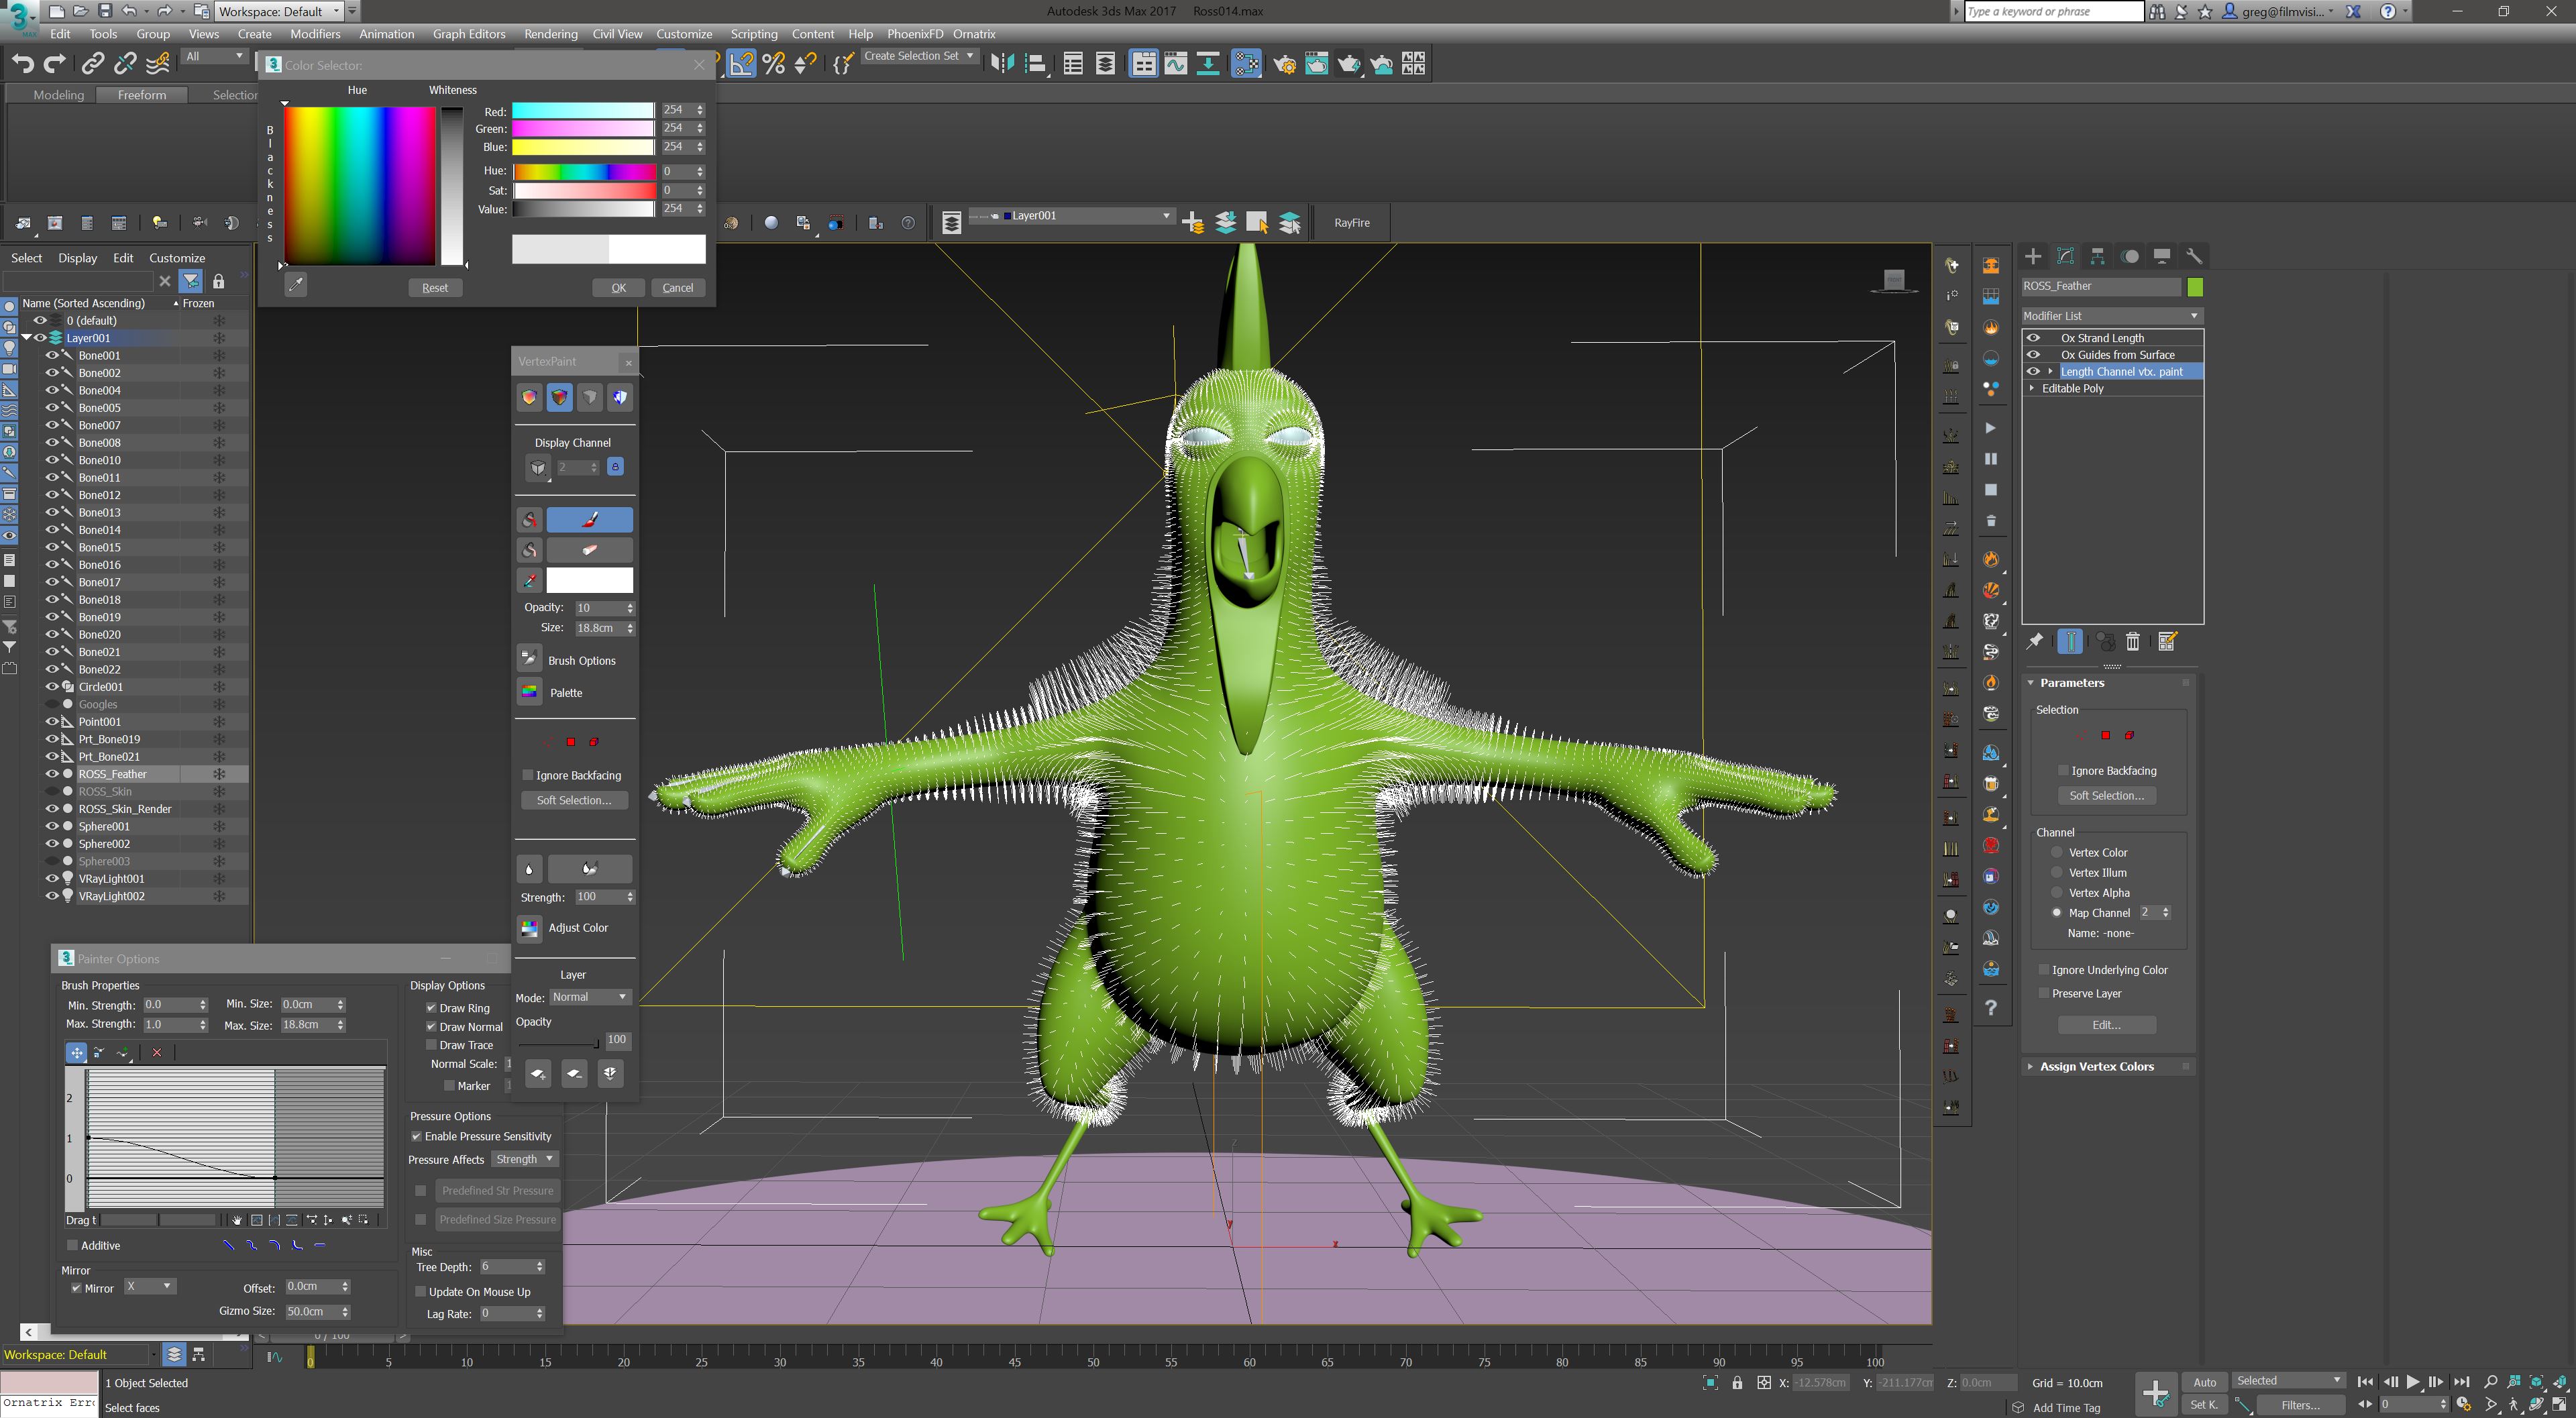Click the eyedropper in Color Selector

[x=295, y=285]
